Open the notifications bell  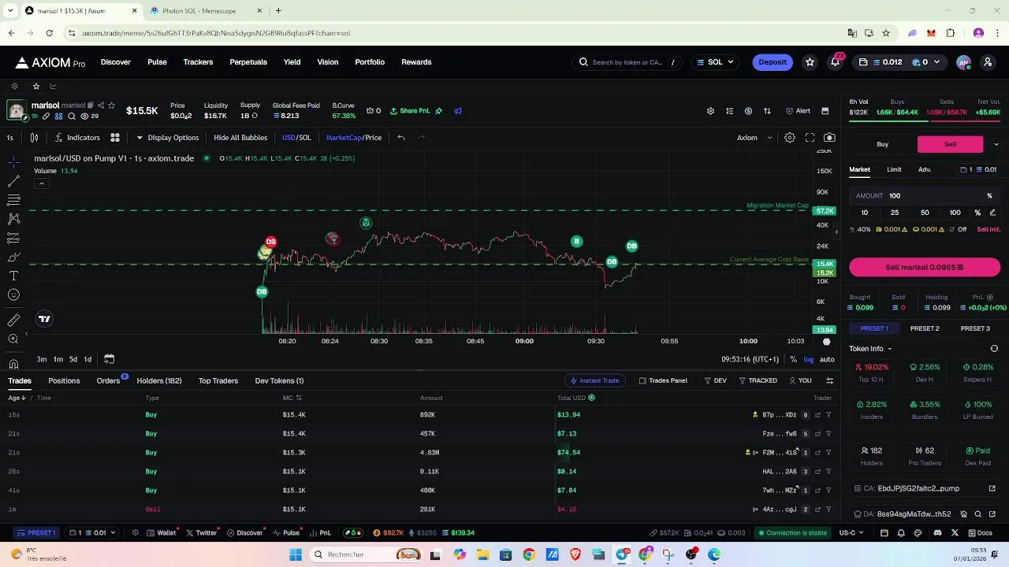pyautogui.click(x=835, y=62)
